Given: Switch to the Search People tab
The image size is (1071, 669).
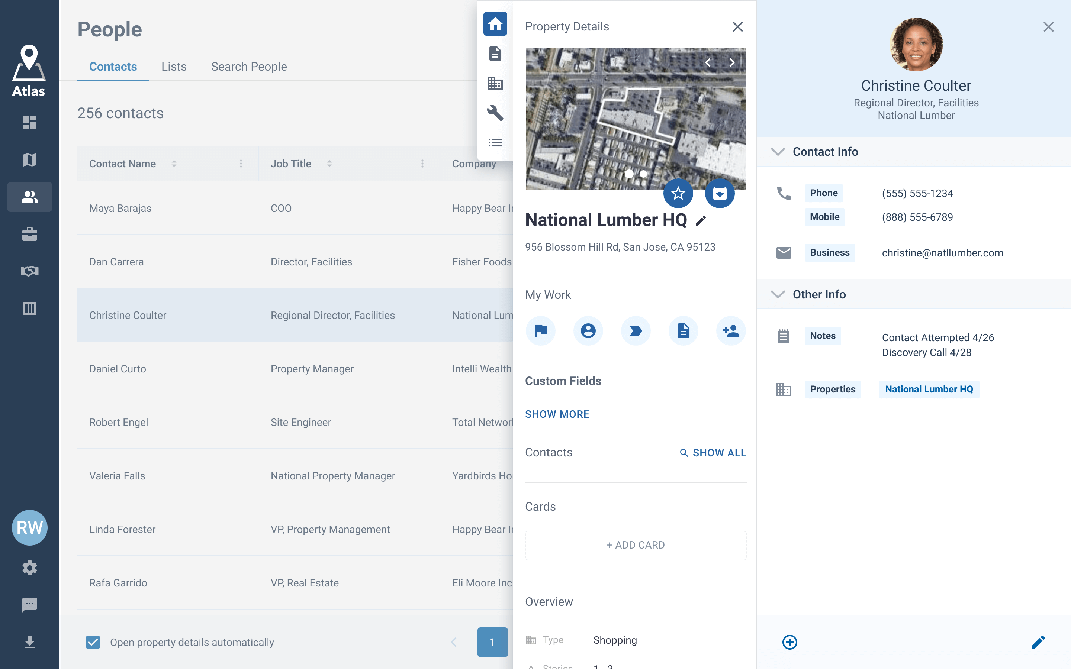Looking at the screenshot, I should point(249,67).
